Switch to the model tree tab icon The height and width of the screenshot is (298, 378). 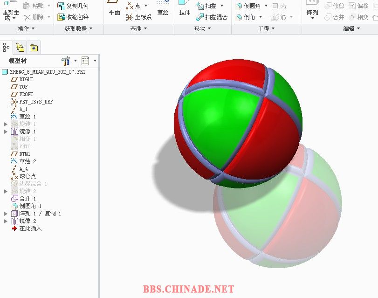[6, 47]
